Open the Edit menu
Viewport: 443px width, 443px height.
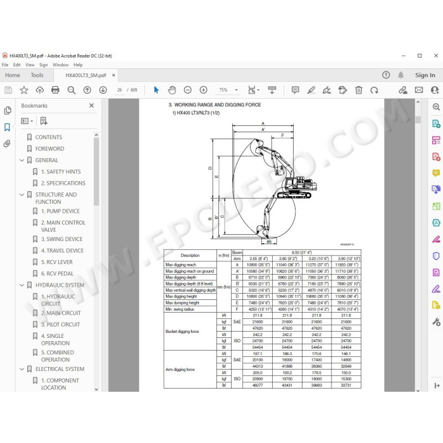tap(16, 65)
